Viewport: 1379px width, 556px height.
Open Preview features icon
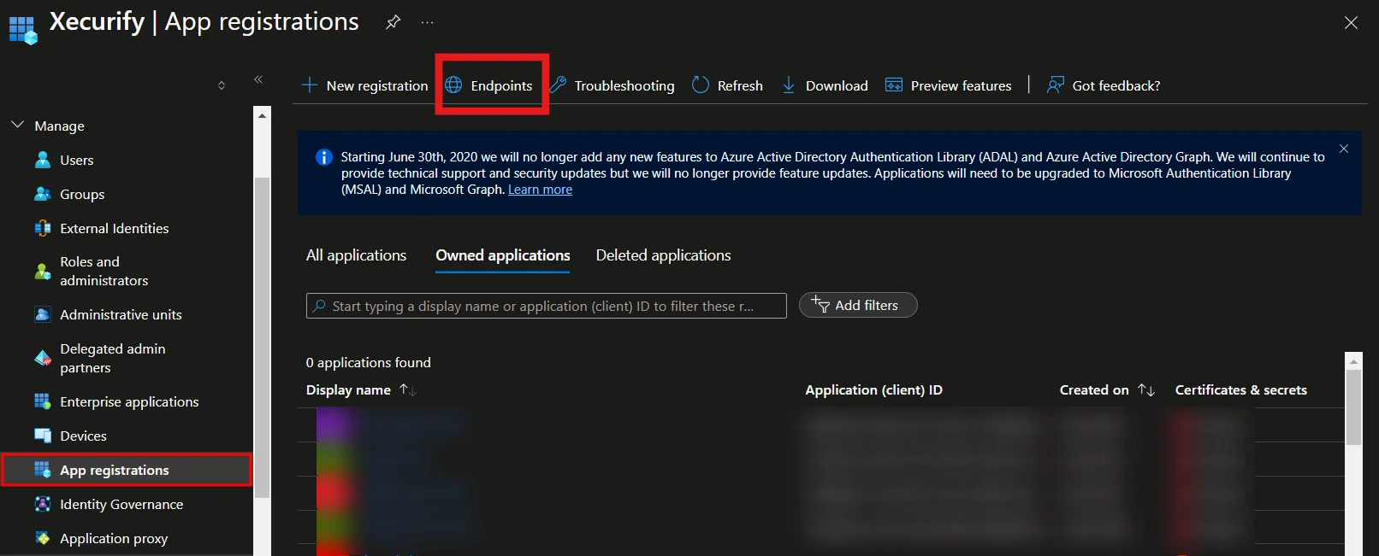[x=894, y=85]
